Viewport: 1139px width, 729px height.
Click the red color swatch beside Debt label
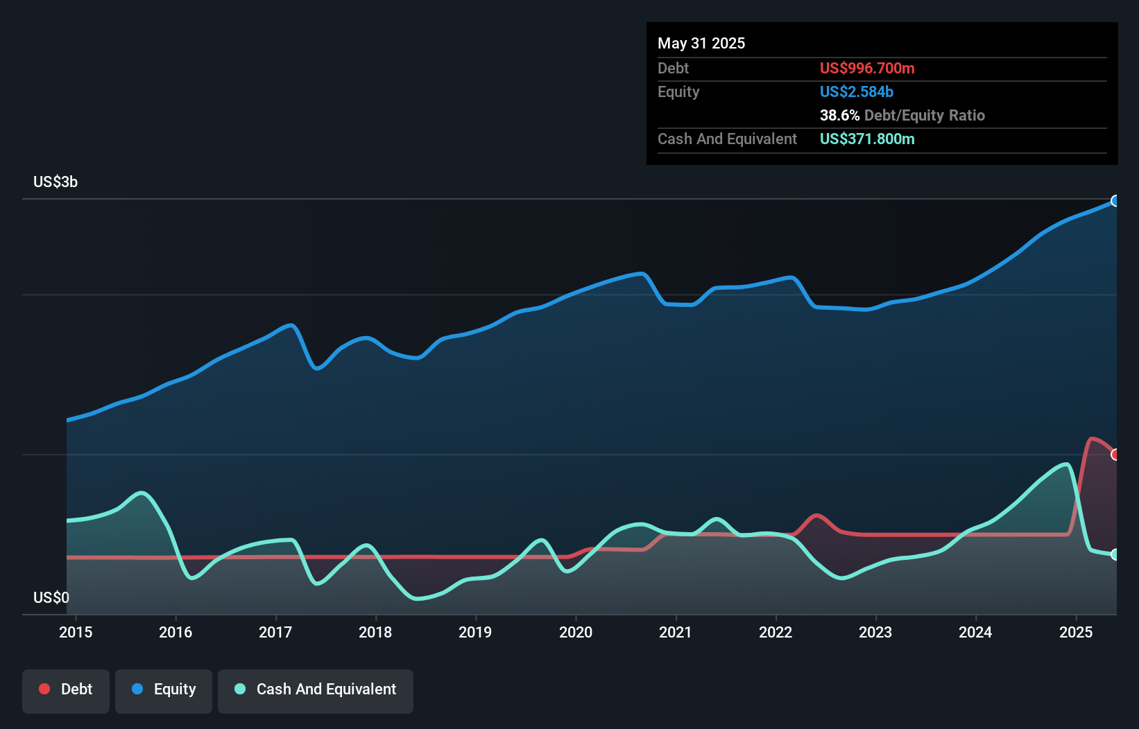pyautogui.click(x=44, y=689)
